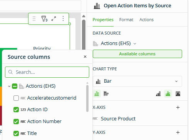Open the Bar chart type dropdown
This screenshot has height=140, width=189.
(137, 81)
